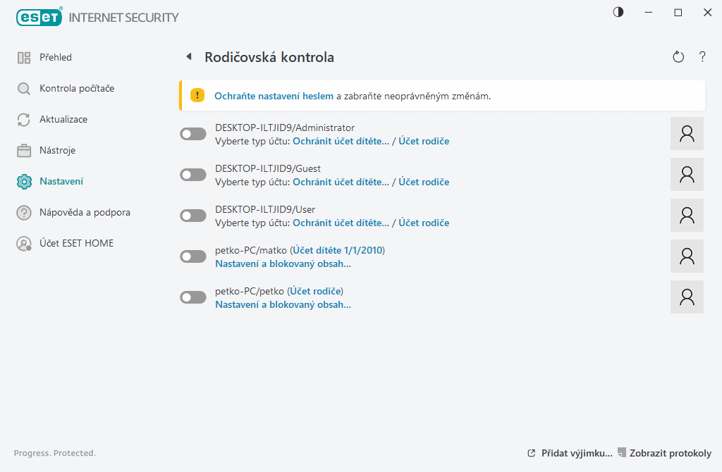Collapse Rodičovská kontrola with the back arrow
The image size is (722, 472).
click(x=189, y=56)
